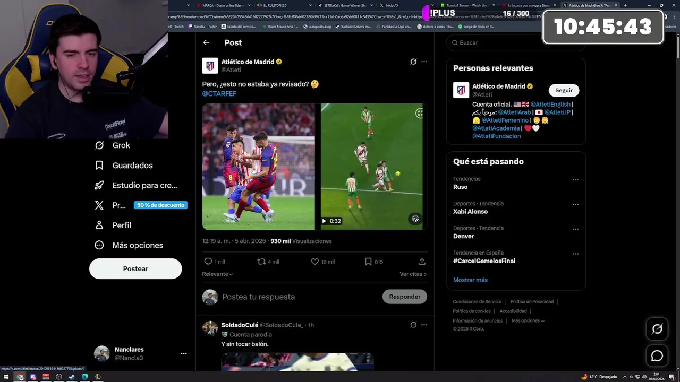680x382 pixels.
Task: Open the tackle photo thumbnail in the post
Action: 258,167
